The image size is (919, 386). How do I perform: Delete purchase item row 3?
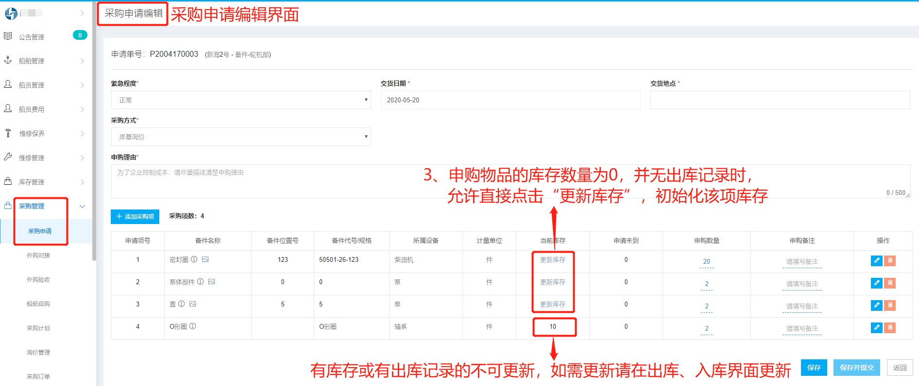tap(890, 306)
